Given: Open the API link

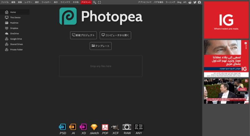Looking at the screenshot, I should pos(185,2).
